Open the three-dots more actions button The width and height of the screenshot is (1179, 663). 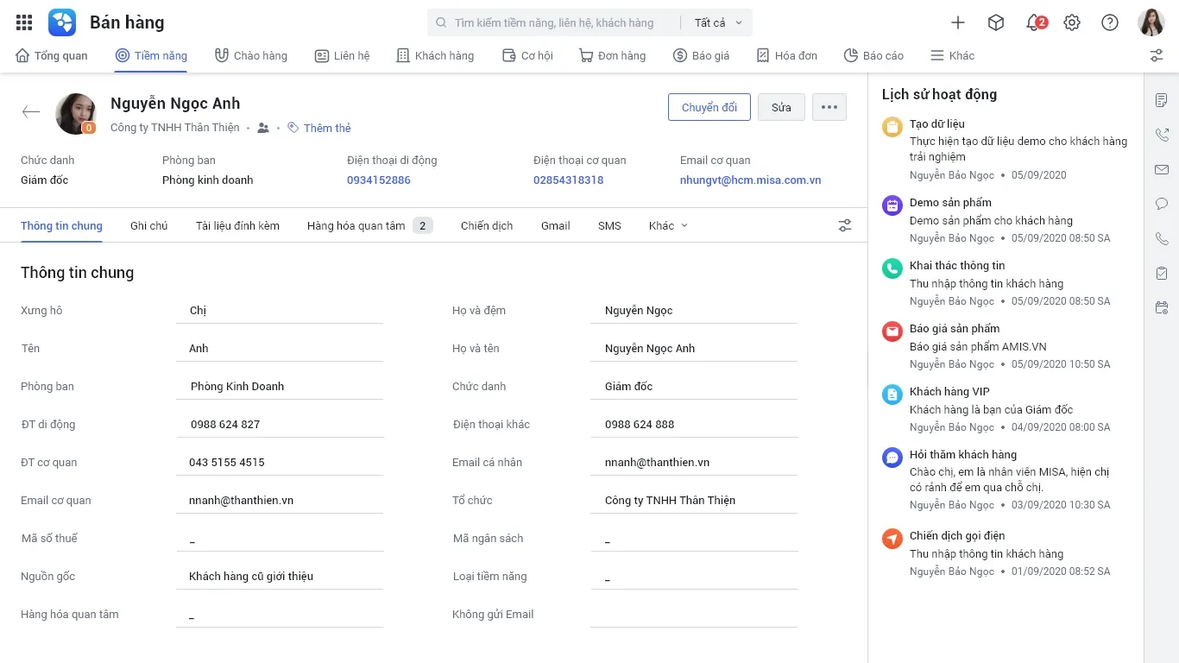pos(829,107)
